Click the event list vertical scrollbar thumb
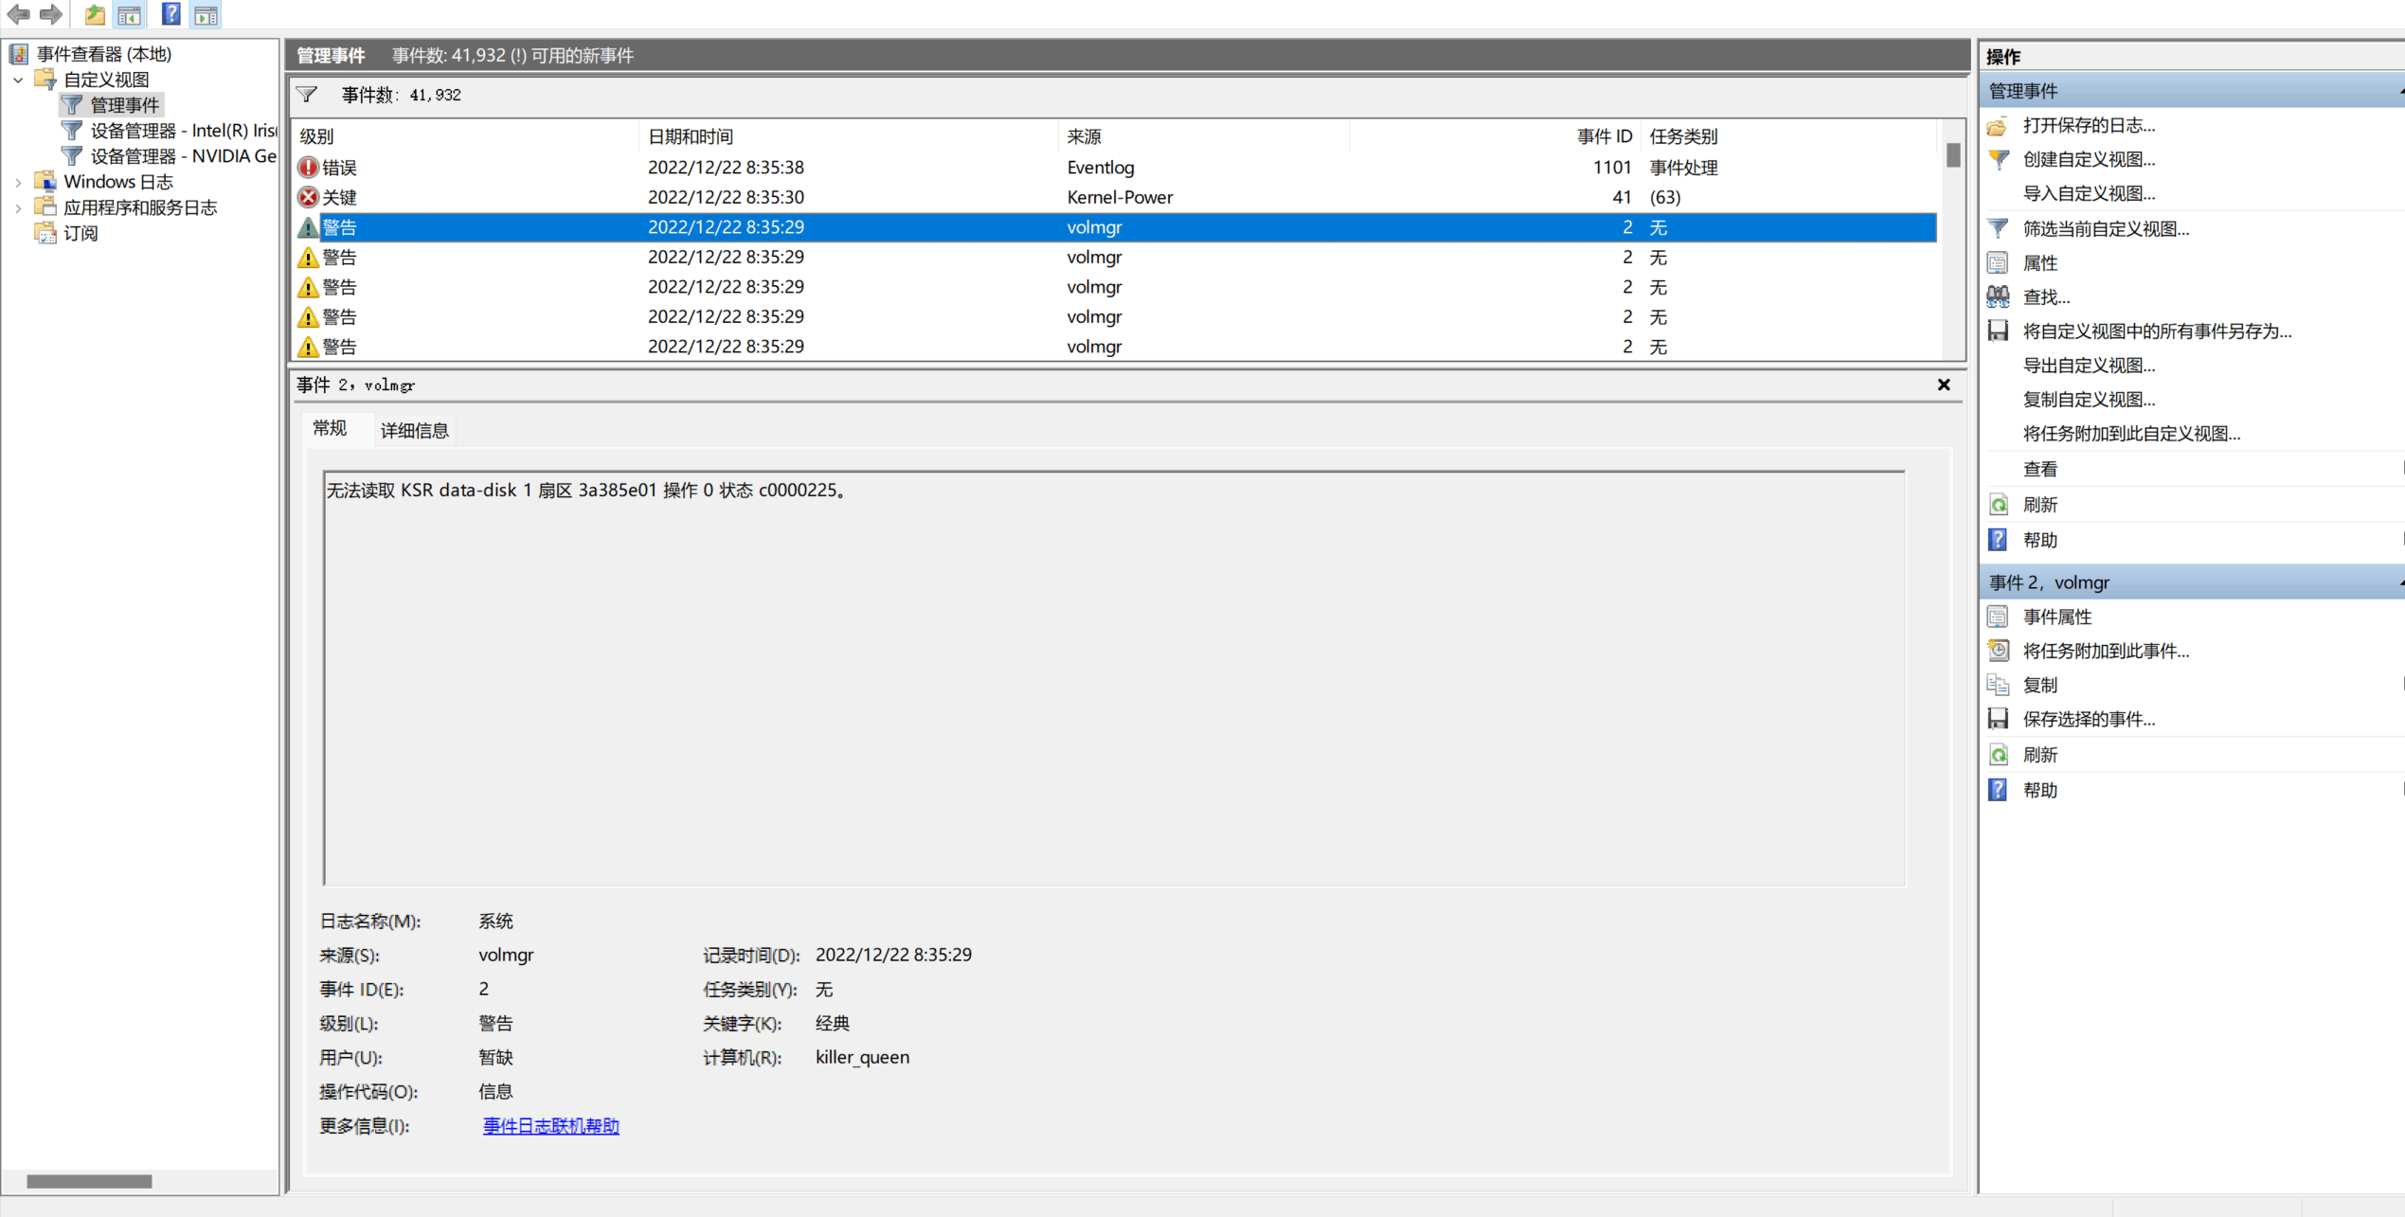The height and width of the screenshot is (1217, 2405). coord(1952,154)
